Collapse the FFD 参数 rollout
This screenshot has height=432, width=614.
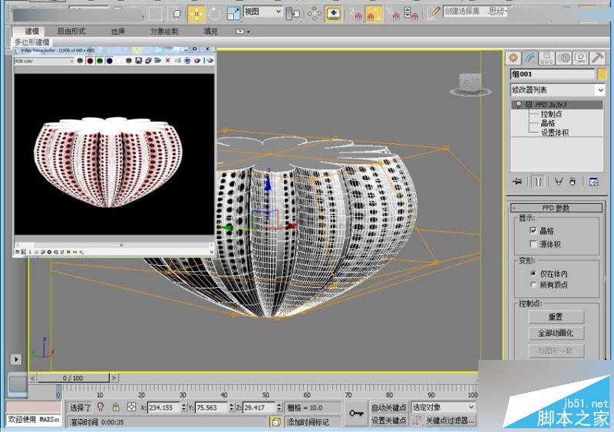[x=556, y=208]
